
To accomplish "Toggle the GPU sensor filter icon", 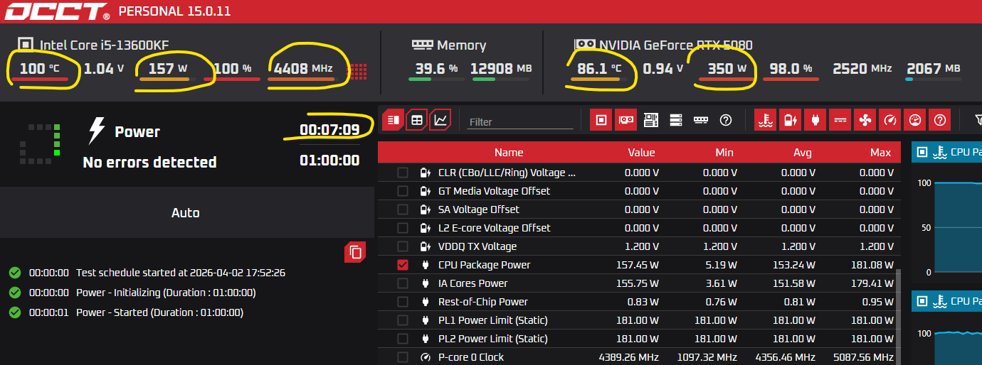I will tap(626, 120).
